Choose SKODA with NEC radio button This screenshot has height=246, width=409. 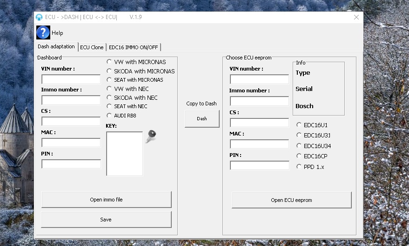(x=109, y=98)
